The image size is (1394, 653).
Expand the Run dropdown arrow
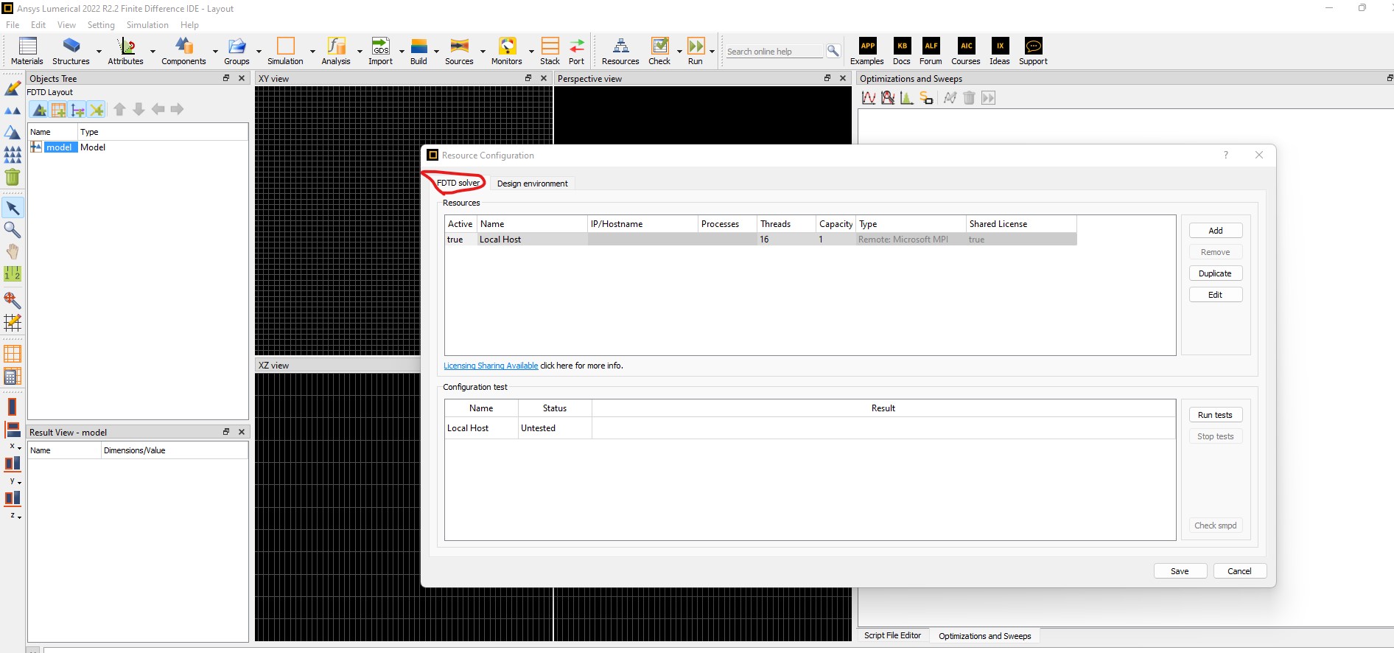coord(712,52)
